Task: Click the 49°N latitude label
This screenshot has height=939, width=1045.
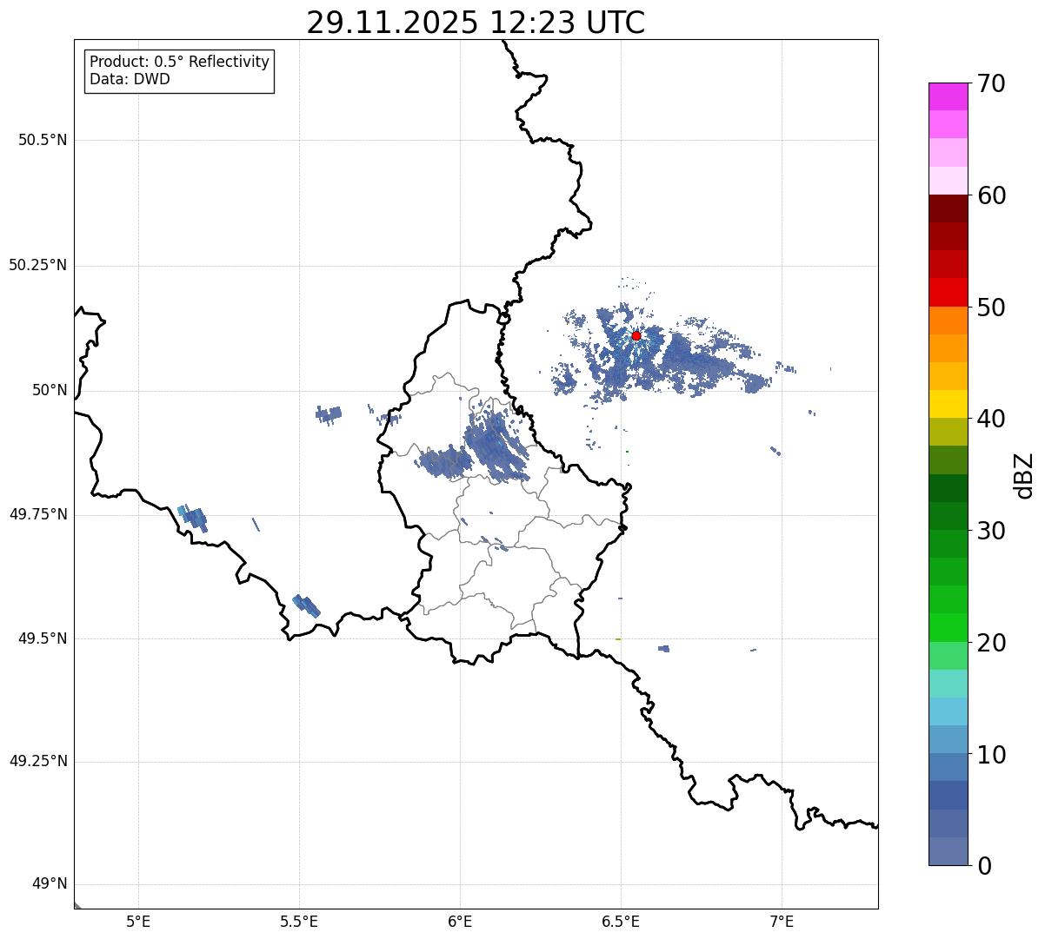Action: click(49, 884)
